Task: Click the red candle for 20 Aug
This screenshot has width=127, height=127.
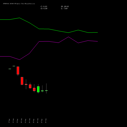Action: tap(22, 81)
